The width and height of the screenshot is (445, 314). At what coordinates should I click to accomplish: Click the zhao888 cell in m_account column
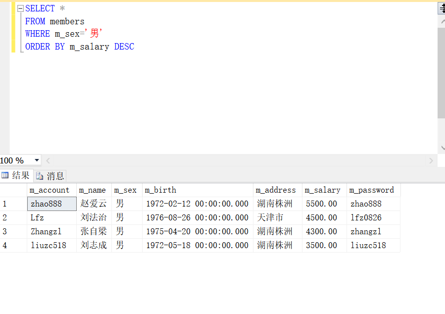51,204
